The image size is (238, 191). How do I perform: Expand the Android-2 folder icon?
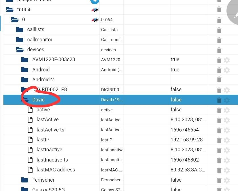tap(24, 80)
